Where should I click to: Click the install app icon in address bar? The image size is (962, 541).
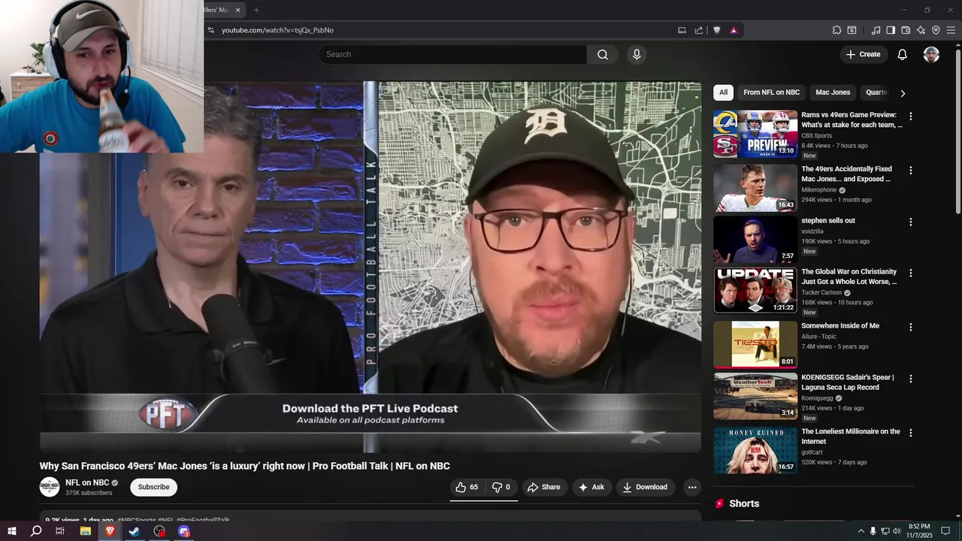coord(682,30)
